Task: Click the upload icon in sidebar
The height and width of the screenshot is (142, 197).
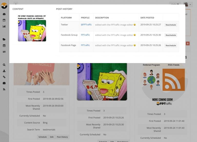Action: (x=4, y=71)
